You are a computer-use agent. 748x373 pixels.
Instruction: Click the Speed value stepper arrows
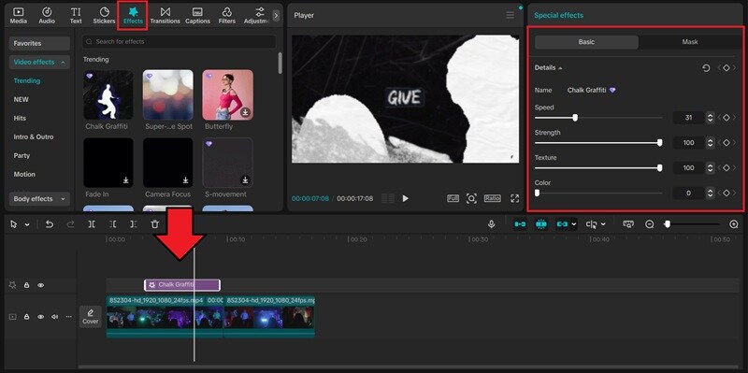(710, 118)
